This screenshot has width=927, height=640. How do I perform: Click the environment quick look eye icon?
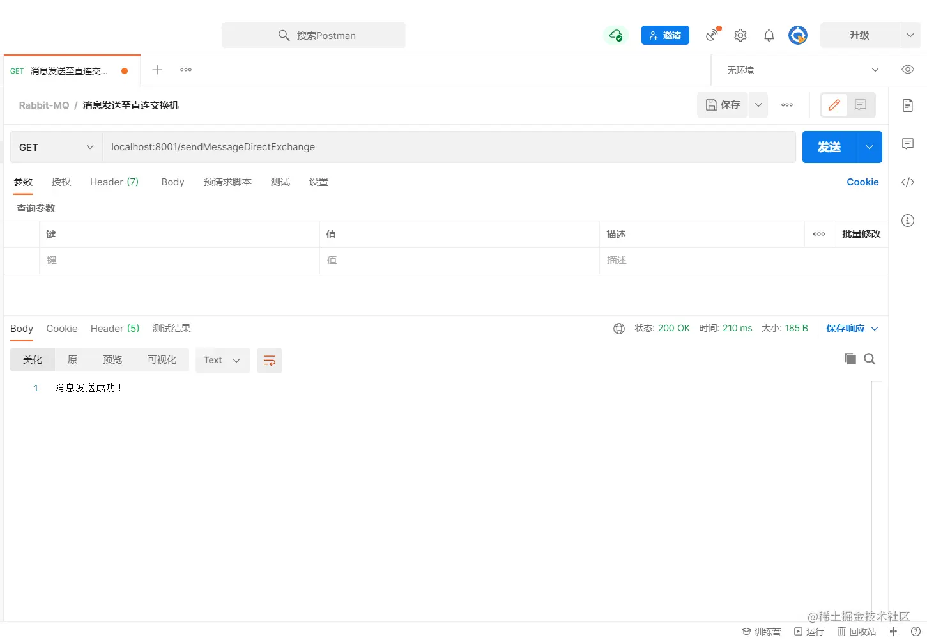click(x=907, y=70)
